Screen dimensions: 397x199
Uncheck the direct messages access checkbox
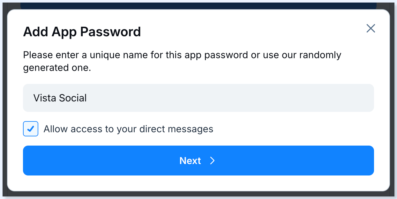click(x=31, y=129)
